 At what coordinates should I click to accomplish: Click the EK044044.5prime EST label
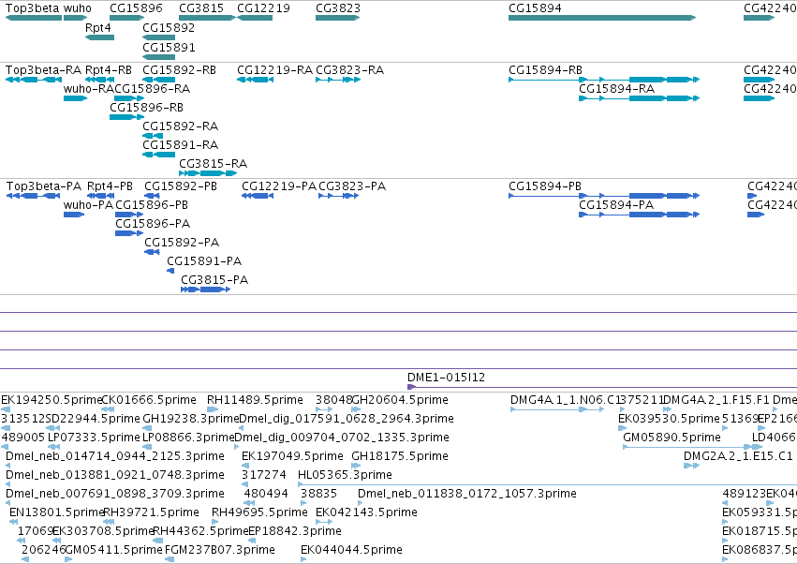[352, 550]
